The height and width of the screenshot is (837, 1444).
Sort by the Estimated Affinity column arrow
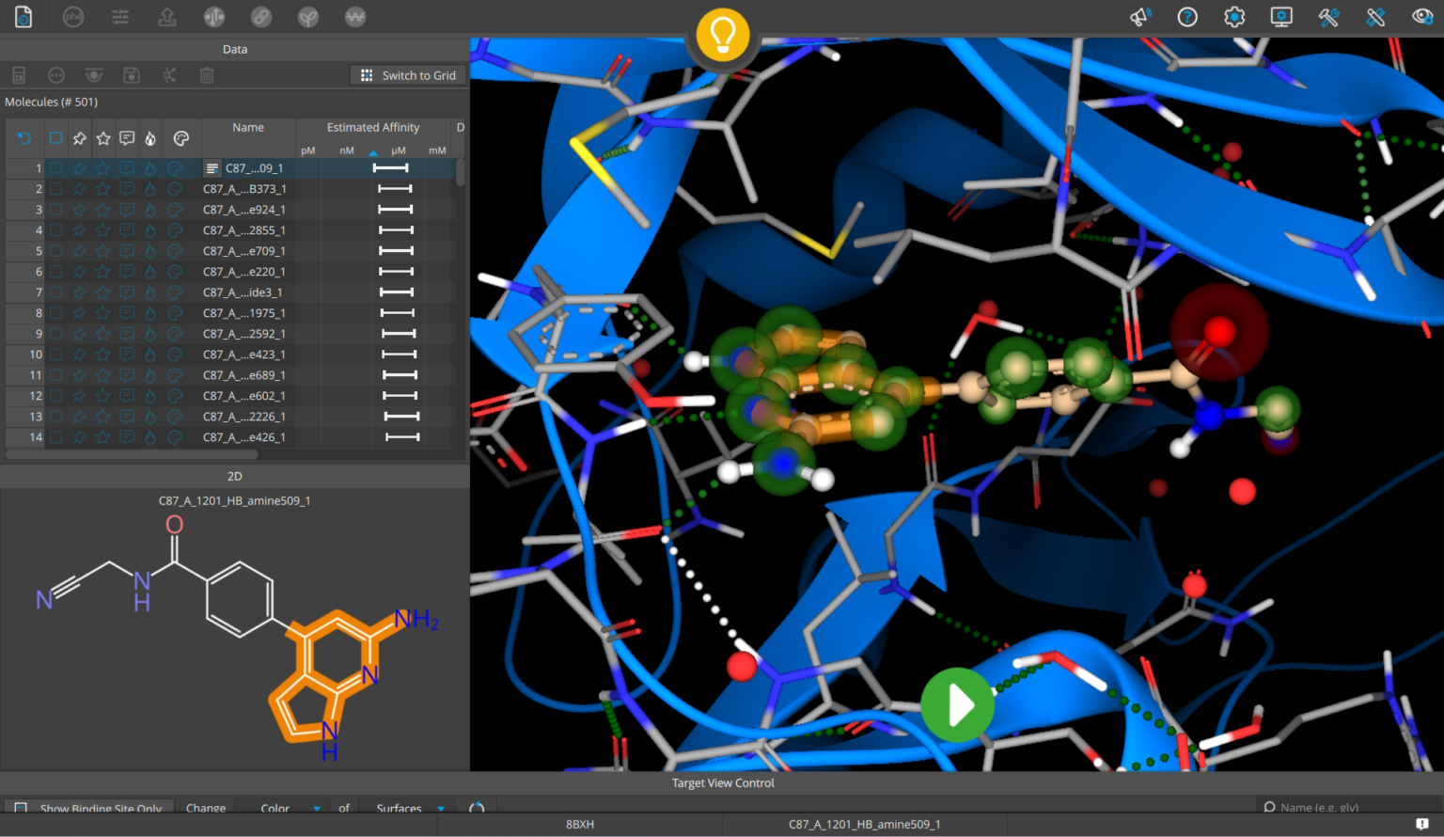pyautogui.click(x=373, y=151)
